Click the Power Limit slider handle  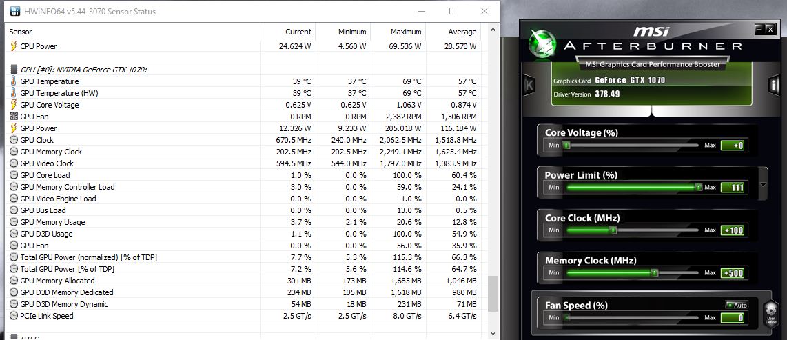(698, 188)
